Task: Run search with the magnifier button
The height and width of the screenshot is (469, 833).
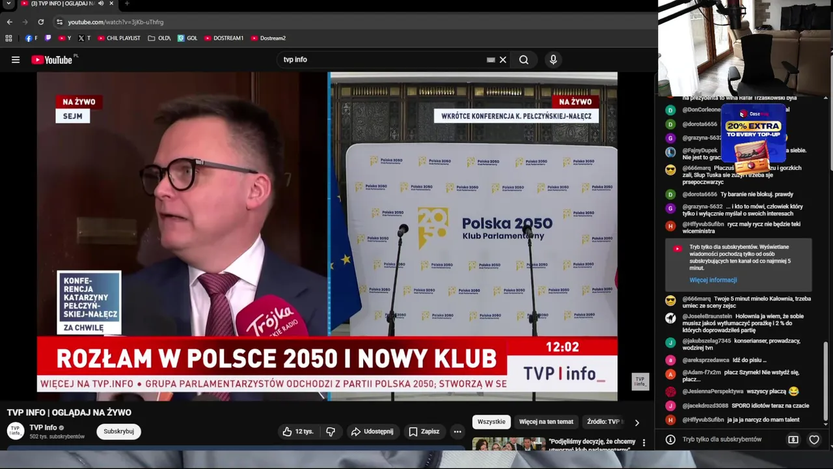Action: [524, 60]
